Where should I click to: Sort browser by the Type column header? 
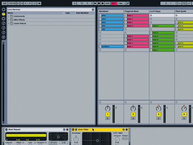click(x=70, y=13)
